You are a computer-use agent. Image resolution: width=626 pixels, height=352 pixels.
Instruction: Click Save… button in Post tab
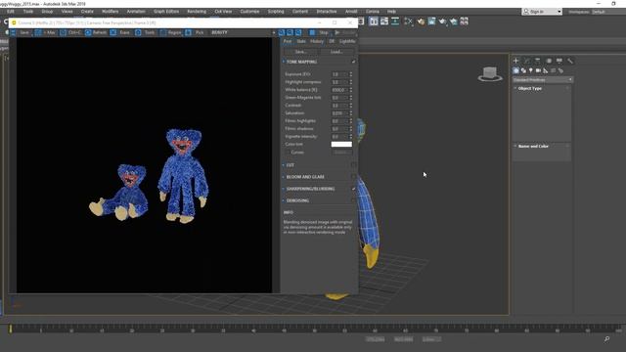(300, 52)
